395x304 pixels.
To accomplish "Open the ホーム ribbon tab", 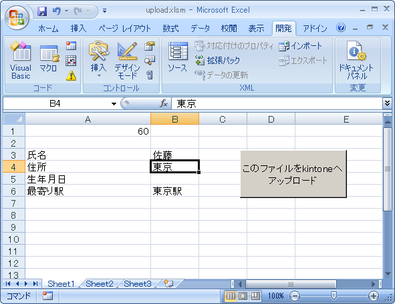I will (48, 29).
